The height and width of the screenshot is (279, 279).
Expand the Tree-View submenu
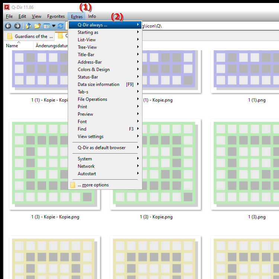tap(105, 47)
